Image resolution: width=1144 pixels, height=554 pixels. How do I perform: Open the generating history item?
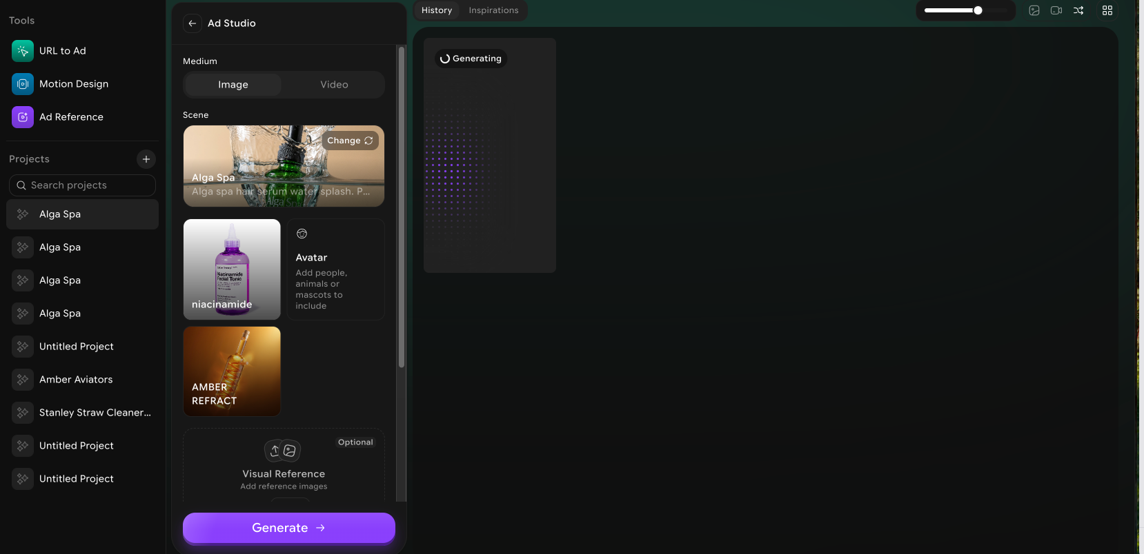(490, 155)
